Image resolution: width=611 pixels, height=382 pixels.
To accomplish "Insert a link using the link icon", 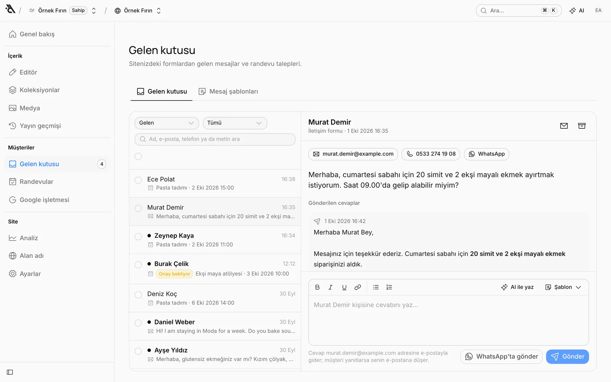I will [x=357, y=287].
